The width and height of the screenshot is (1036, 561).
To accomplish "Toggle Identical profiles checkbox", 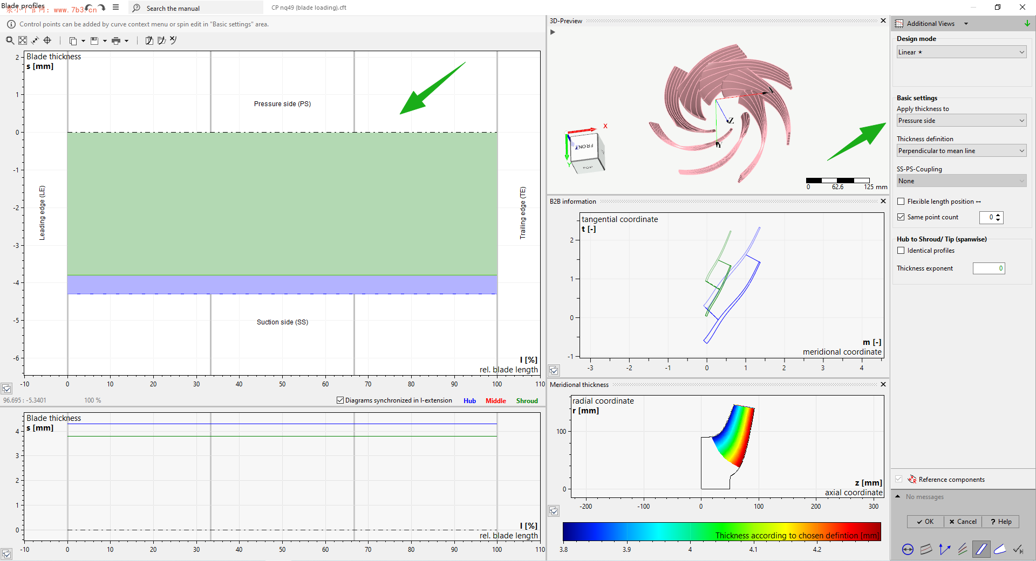I will [x=901, y=251].
